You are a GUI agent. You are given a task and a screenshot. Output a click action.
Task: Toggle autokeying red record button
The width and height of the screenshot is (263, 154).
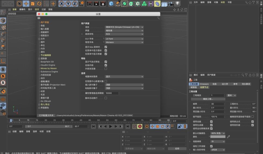140,126
